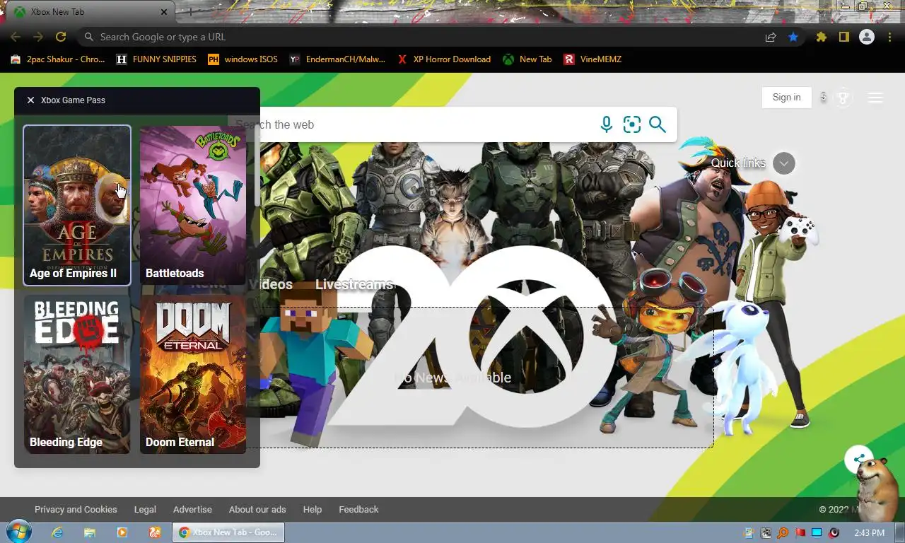Open the Help footer link
Viewport: 905px width, 543px height.
click(312, 510)
